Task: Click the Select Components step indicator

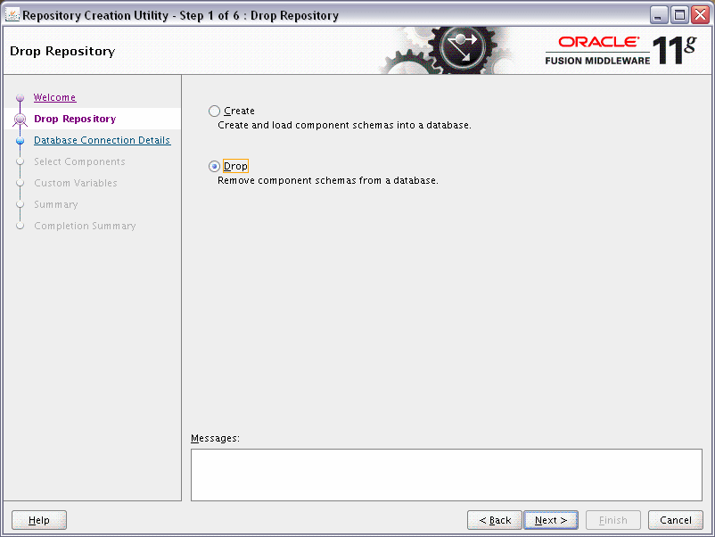Action: pyautogui.click(x=20, y=161)
